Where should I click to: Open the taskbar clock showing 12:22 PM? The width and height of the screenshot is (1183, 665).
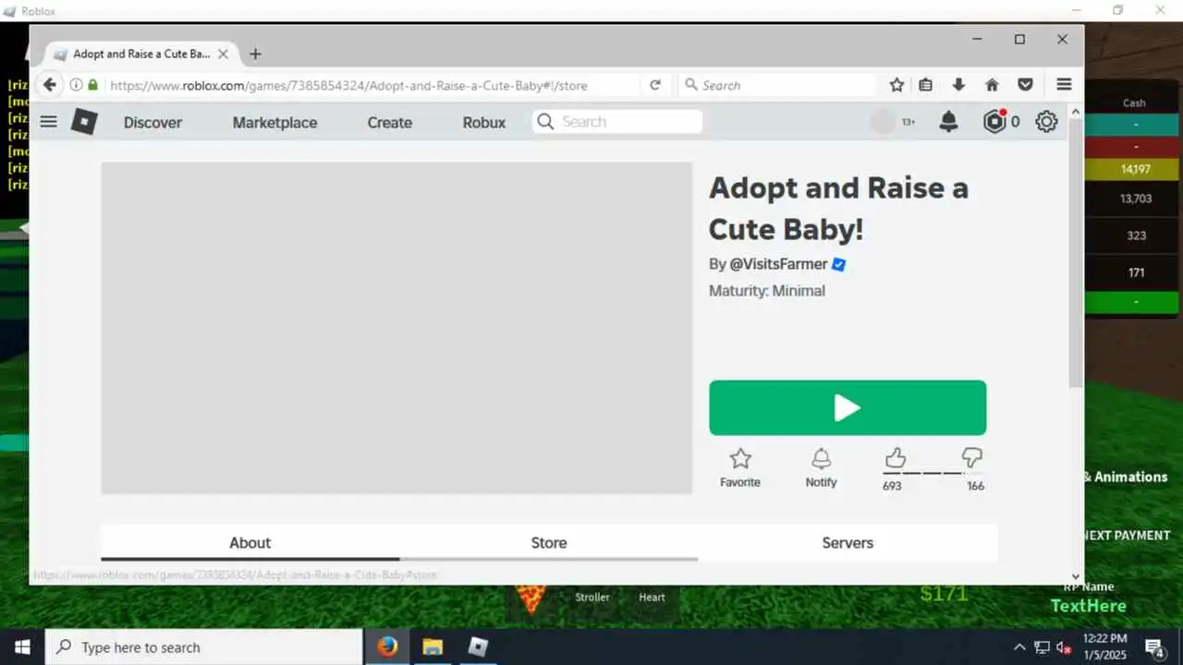point(1105,647)
